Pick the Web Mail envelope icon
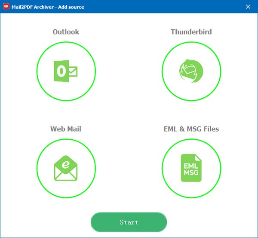 tap(66, 168)
